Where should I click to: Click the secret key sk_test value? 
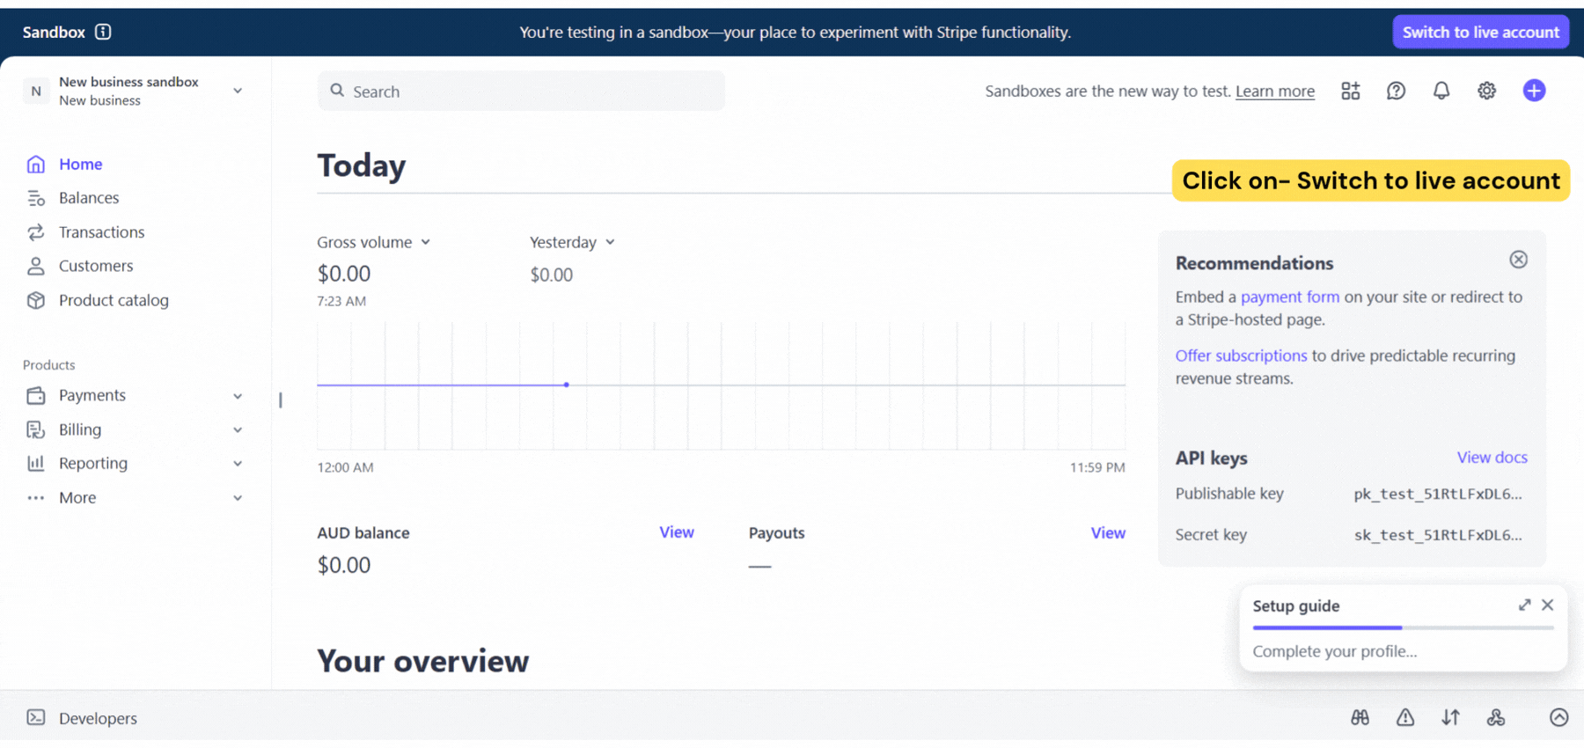(x=1438, y=535)
